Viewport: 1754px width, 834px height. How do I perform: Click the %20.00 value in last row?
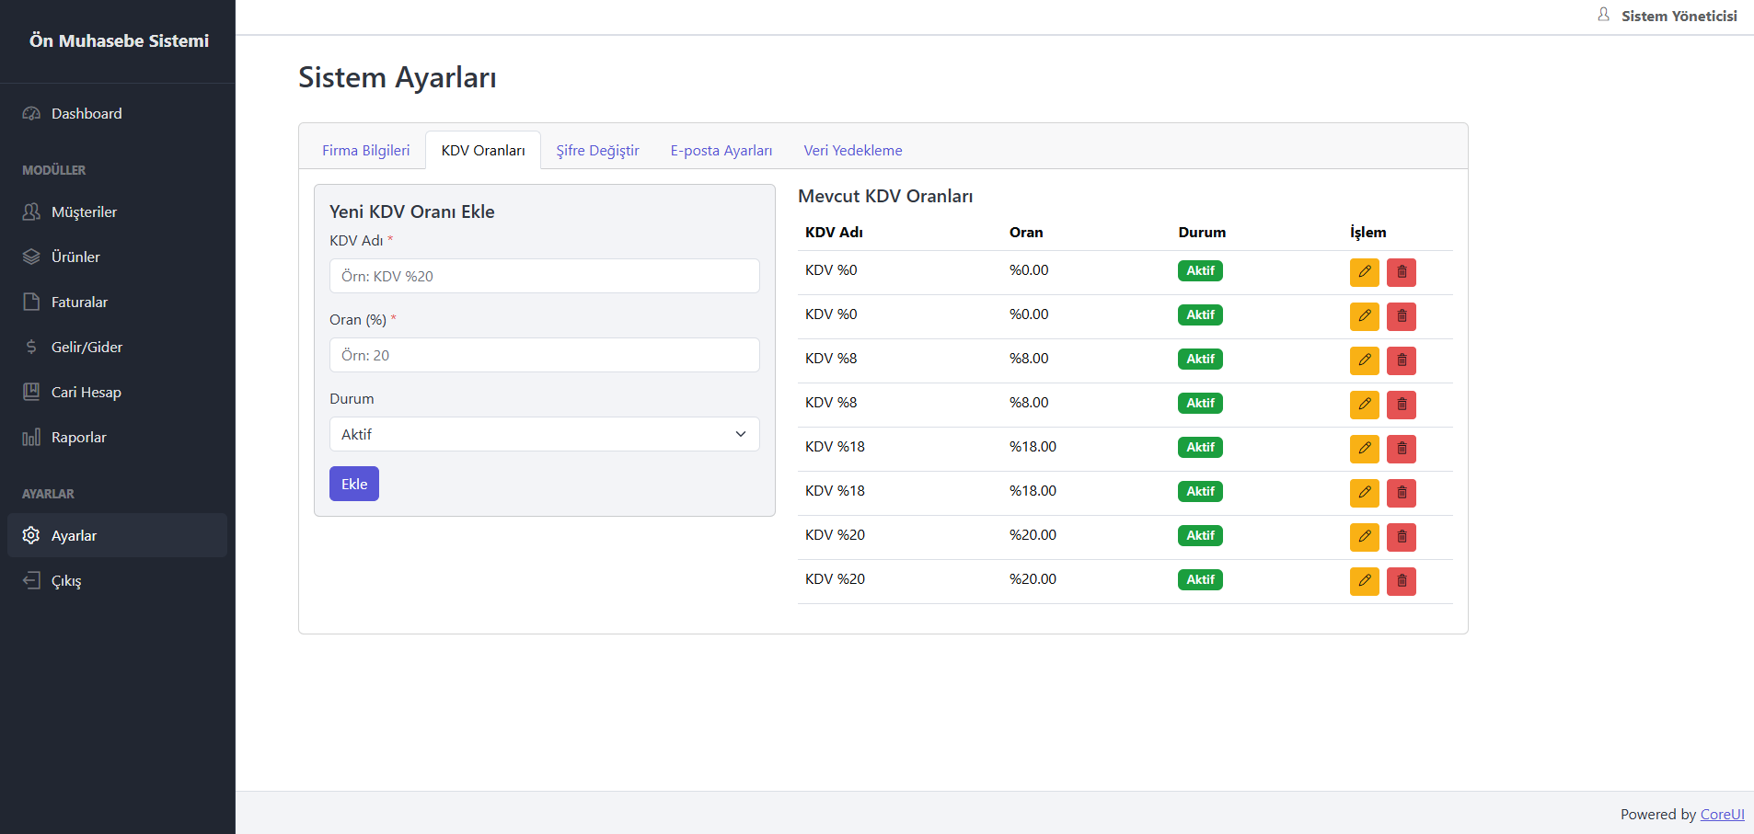click(x=1033, y=579)
